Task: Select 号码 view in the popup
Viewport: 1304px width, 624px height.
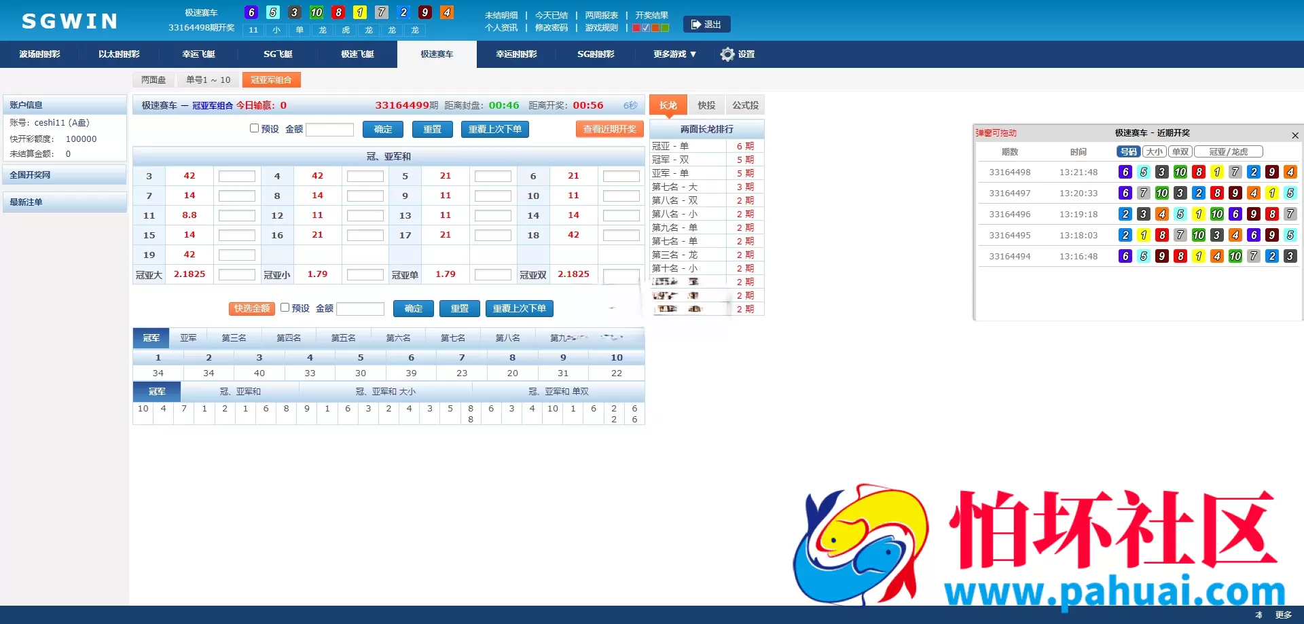Action: (1129, 152)
